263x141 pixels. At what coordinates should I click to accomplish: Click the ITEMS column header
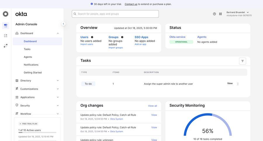(x=116, y=72)
